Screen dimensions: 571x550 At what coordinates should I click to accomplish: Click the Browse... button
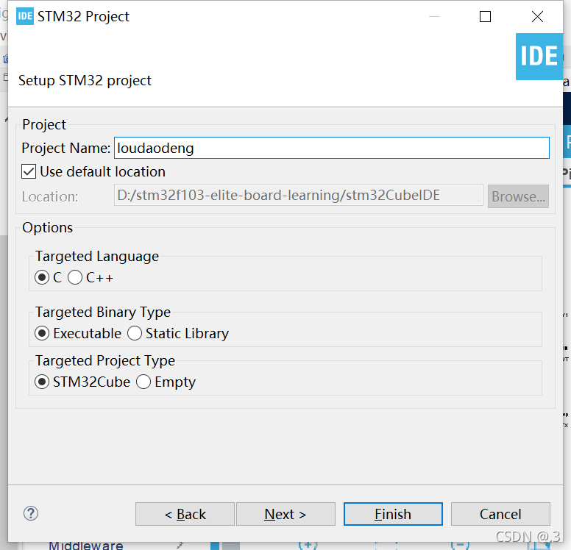[518, 196]
